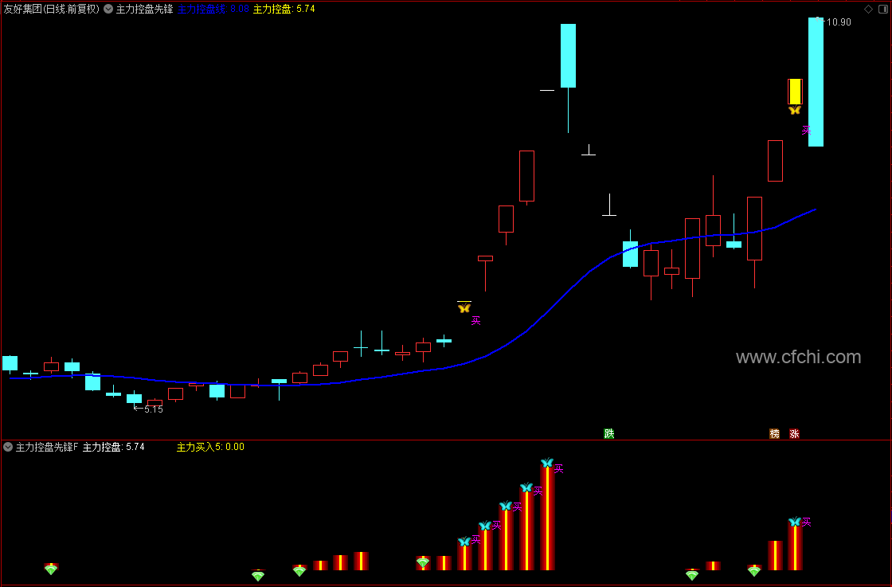
Task: Click the cyan butterfly on the shortest of five rising bars
Action: 464,542
